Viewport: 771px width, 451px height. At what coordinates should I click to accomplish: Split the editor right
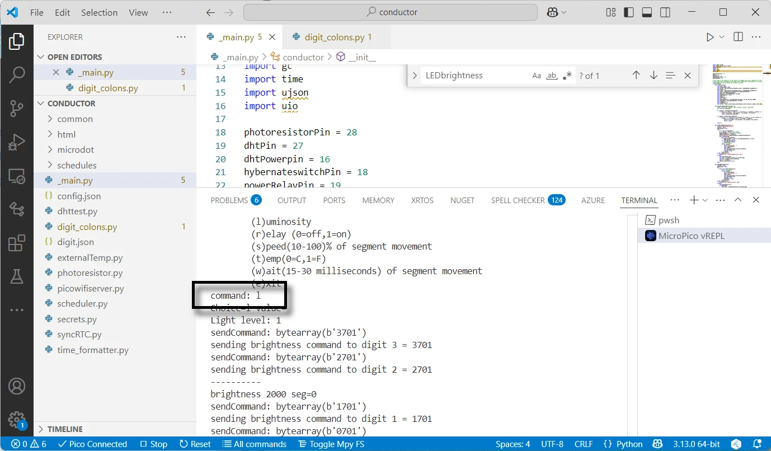(x=738, y=37)
